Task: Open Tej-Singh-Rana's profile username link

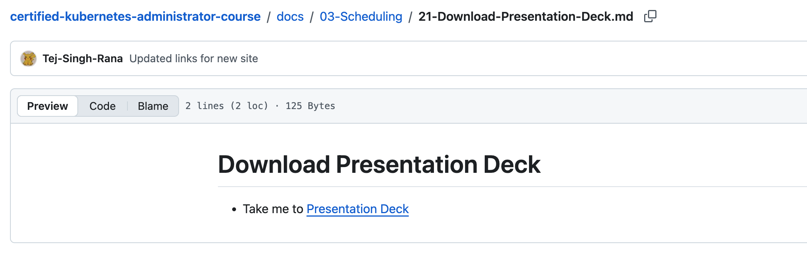Action: coord(82,58)
